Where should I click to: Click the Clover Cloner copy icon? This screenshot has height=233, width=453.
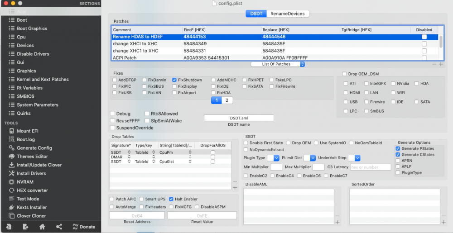click(12, 216)
